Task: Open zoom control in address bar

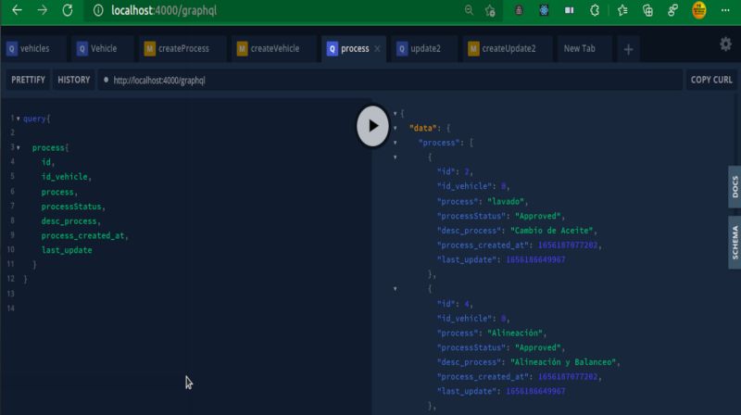Action: click(x=469, y=10)
